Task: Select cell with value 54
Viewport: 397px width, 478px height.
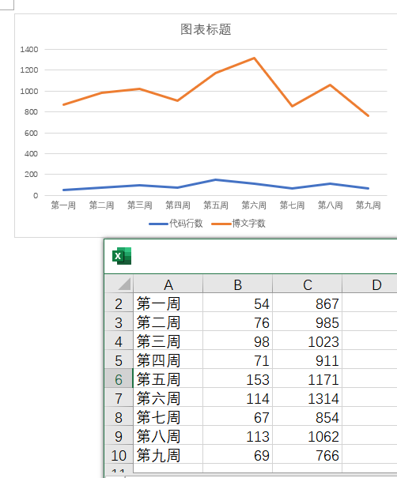Action: (x=238, y=303)
